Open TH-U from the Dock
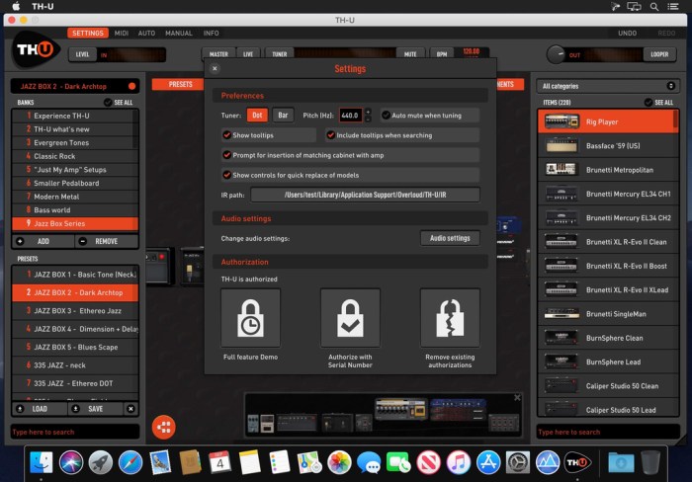 [x=577, y=462]
